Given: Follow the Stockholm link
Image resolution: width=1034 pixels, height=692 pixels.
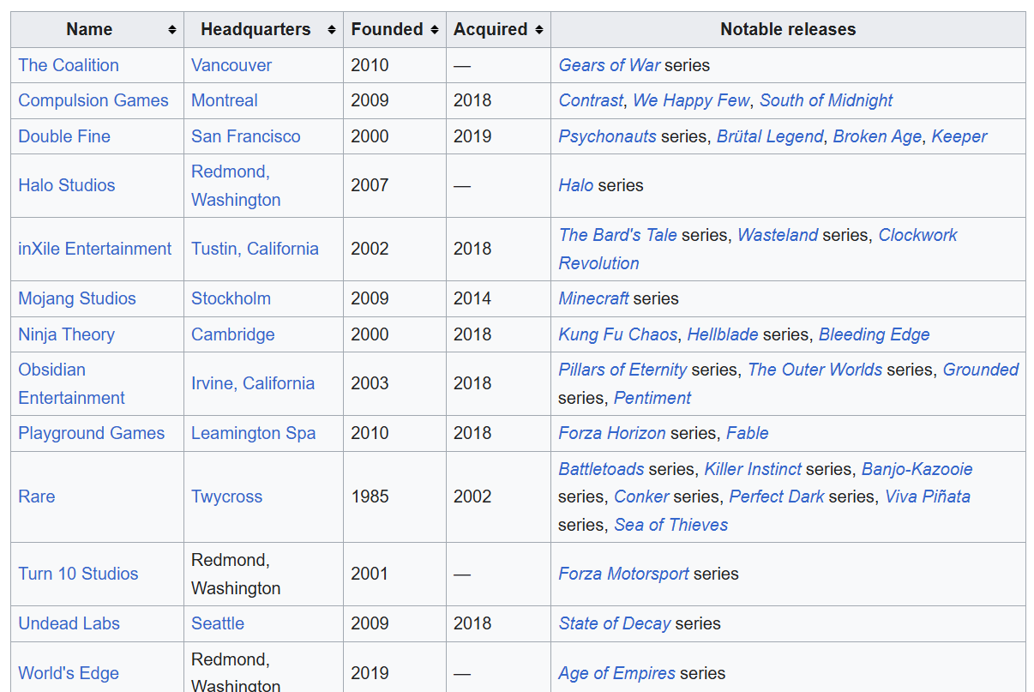Looking at the screenshot, I should 231,298.
